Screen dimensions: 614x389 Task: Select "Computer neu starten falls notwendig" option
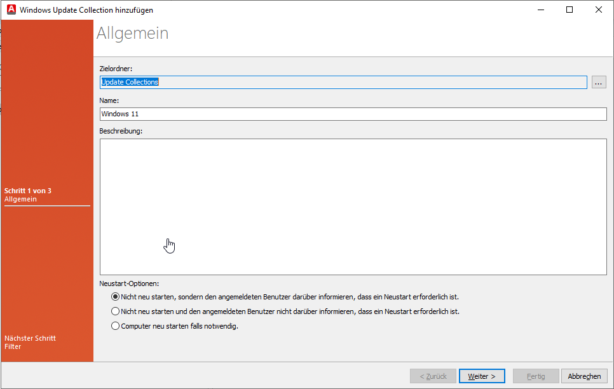pyautogui.click(x=115, y=325)
